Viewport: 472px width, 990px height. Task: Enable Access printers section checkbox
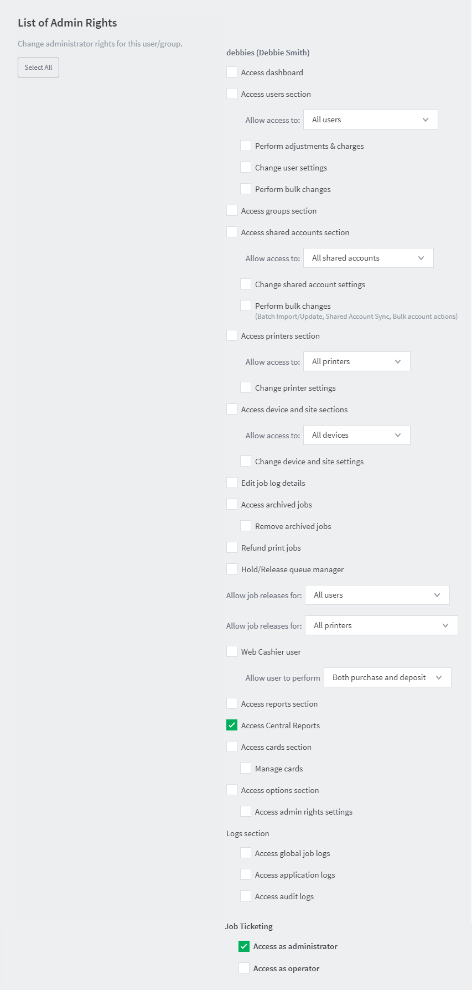(x=232, y=335)
